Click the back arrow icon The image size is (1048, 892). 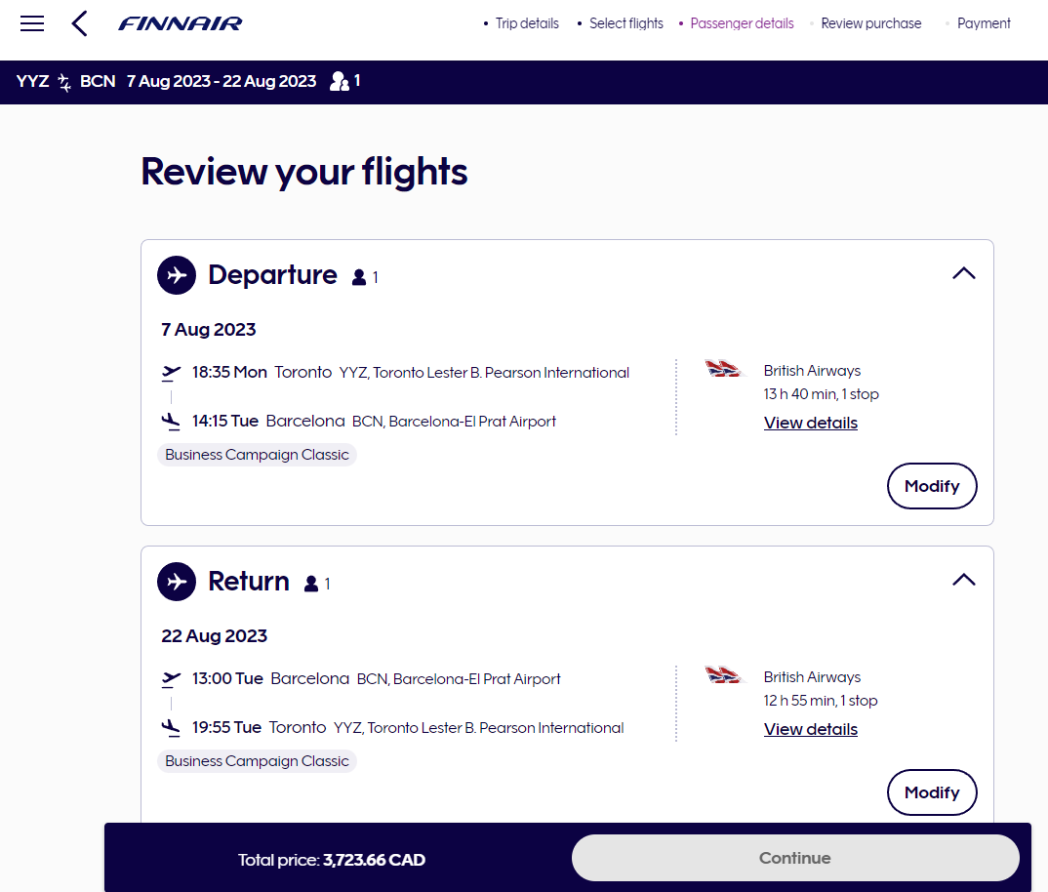pos(80,23)
